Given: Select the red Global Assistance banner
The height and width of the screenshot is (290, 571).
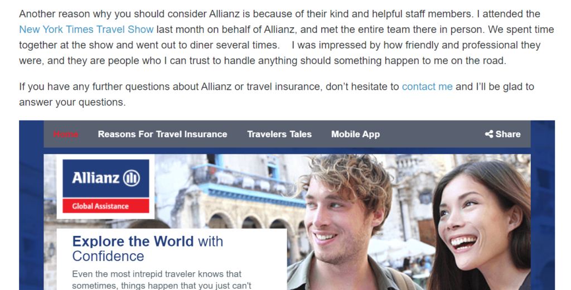Looking at the screenshot, I should 106,206.
